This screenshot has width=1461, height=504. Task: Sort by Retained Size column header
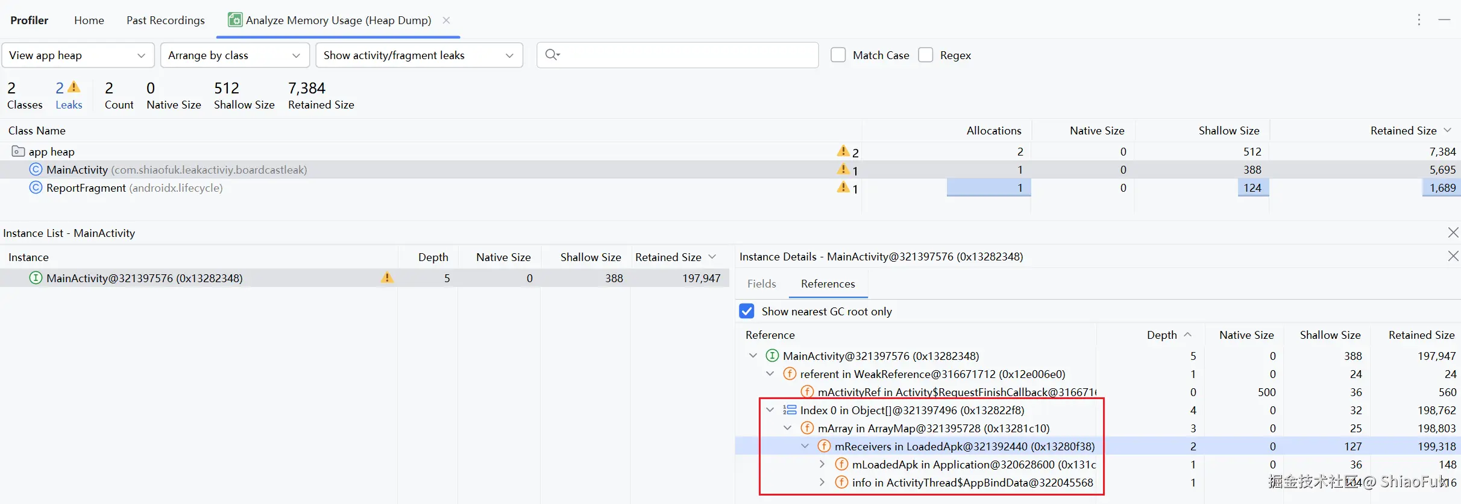tap(1403, 130)
